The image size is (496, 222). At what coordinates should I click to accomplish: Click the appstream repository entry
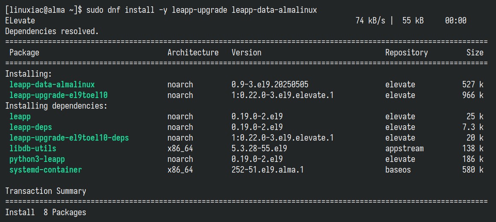[404, 149]
